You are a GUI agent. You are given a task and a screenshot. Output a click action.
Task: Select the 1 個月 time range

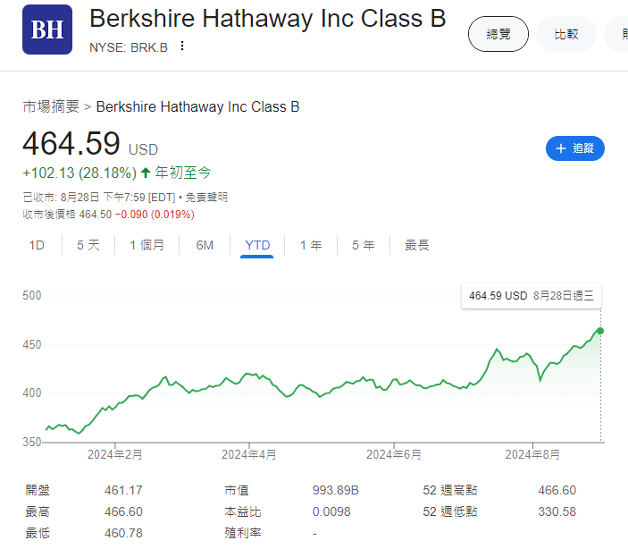[x=147, y=245]
